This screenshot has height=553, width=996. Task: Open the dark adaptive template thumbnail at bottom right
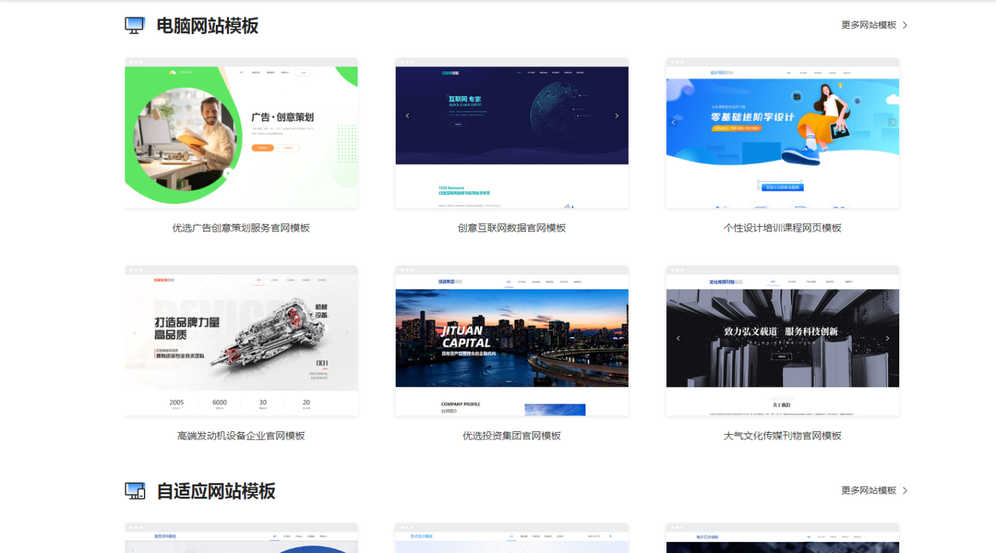tap(782, 538)
